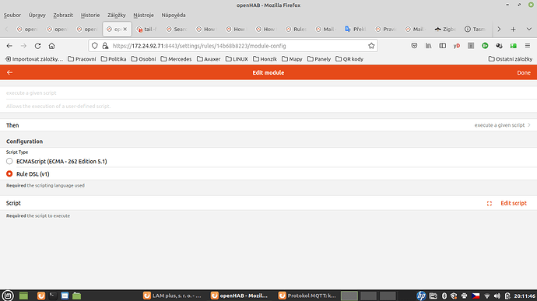Screen dimensions: 537x301
Task: Open the Úpravy menu
Action: 37,15
